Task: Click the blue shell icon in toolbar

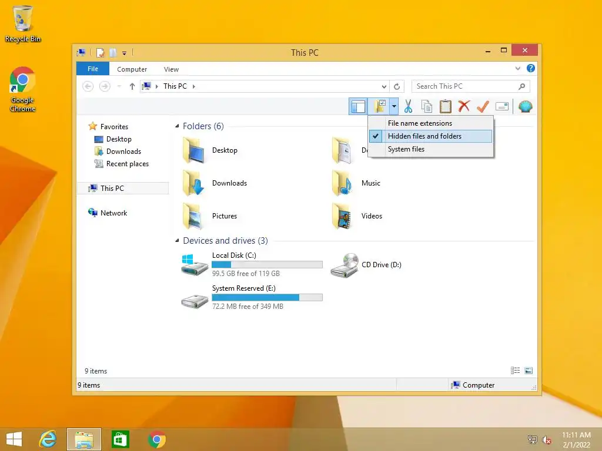Action: coord(525,106)
